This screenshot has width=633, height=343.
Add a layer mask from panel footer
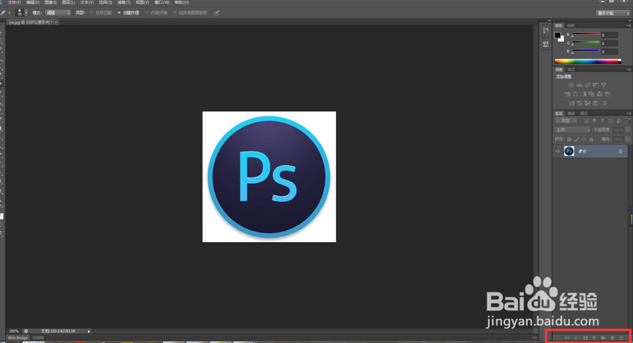click(x=586, y=338)
